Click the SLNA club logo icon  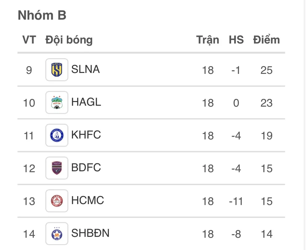[57, 70]
